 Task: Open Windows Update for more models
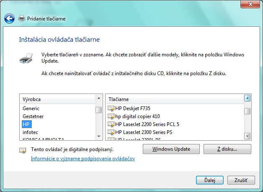171,149
